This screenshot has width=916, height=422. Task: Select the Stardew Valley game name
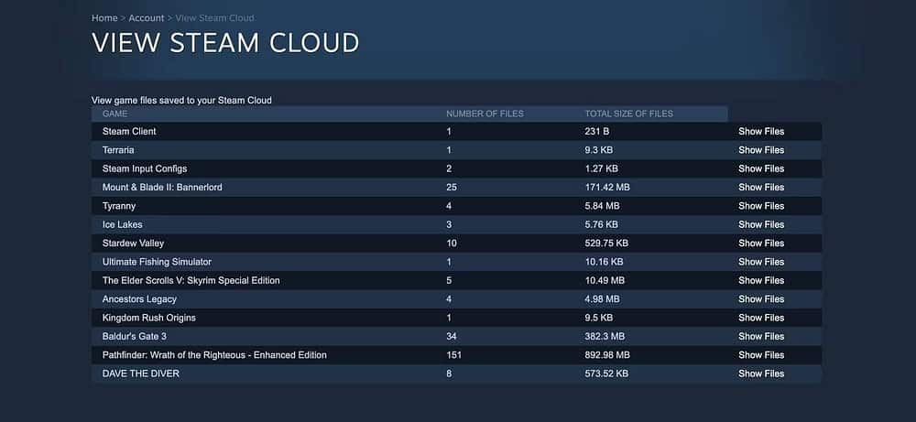coord(133,243)
